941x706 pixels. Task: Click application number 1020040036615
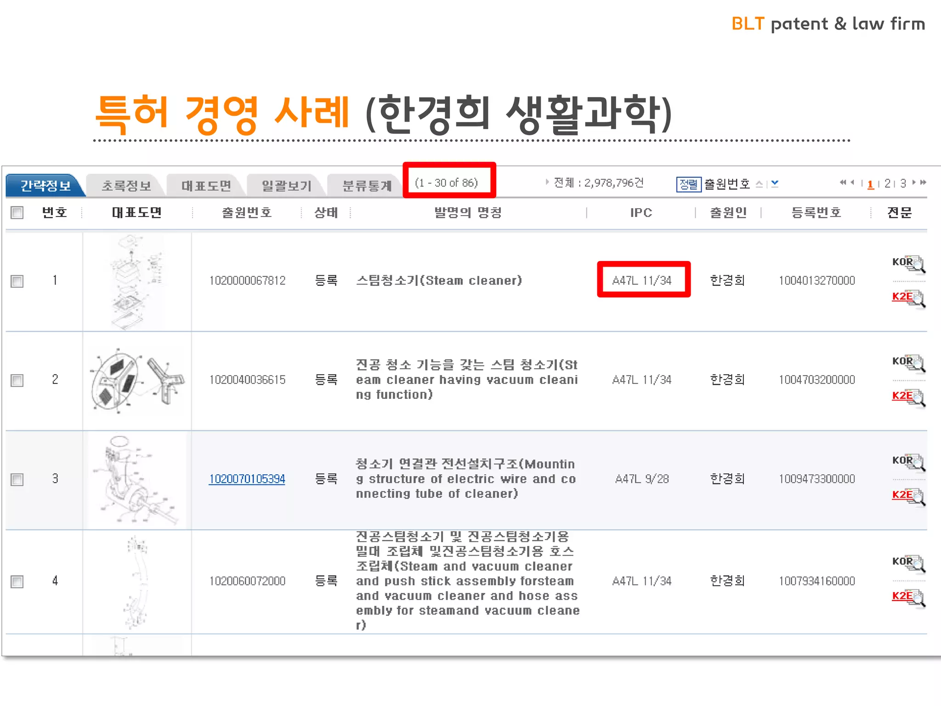(x=247, y=380)
